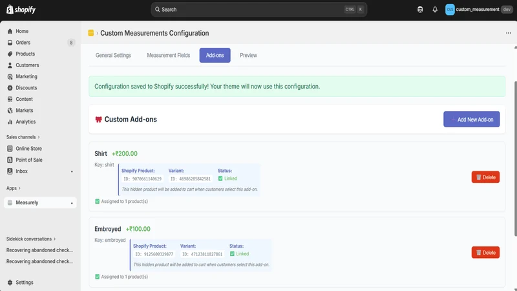Go to Discounts page
Viewport: 517px width, 291px height.
[26, 88]
